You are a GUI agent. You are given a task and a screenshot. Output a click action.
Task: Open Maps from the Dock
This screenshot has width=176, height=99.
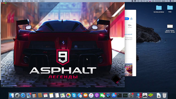pos(63,95)
